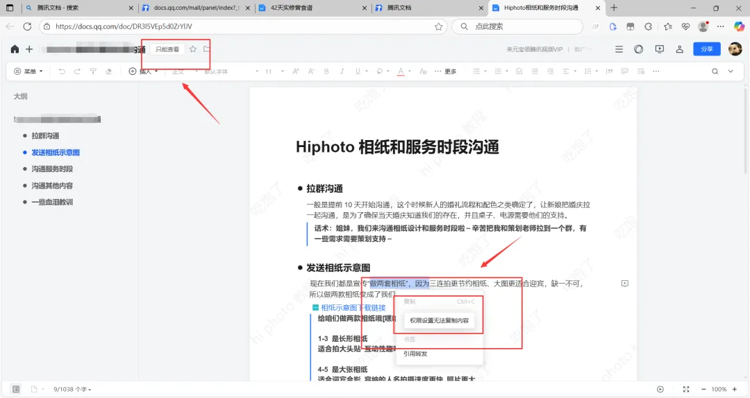Open font color A swatch
The image size is (750, 398).
401,71
